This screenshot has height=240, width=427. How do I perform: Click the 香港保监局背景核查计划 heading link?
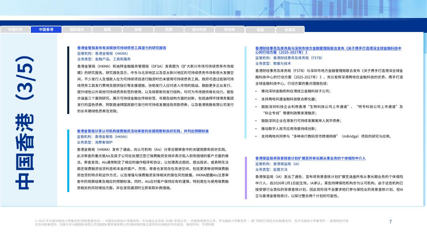(x=311, y=158)
